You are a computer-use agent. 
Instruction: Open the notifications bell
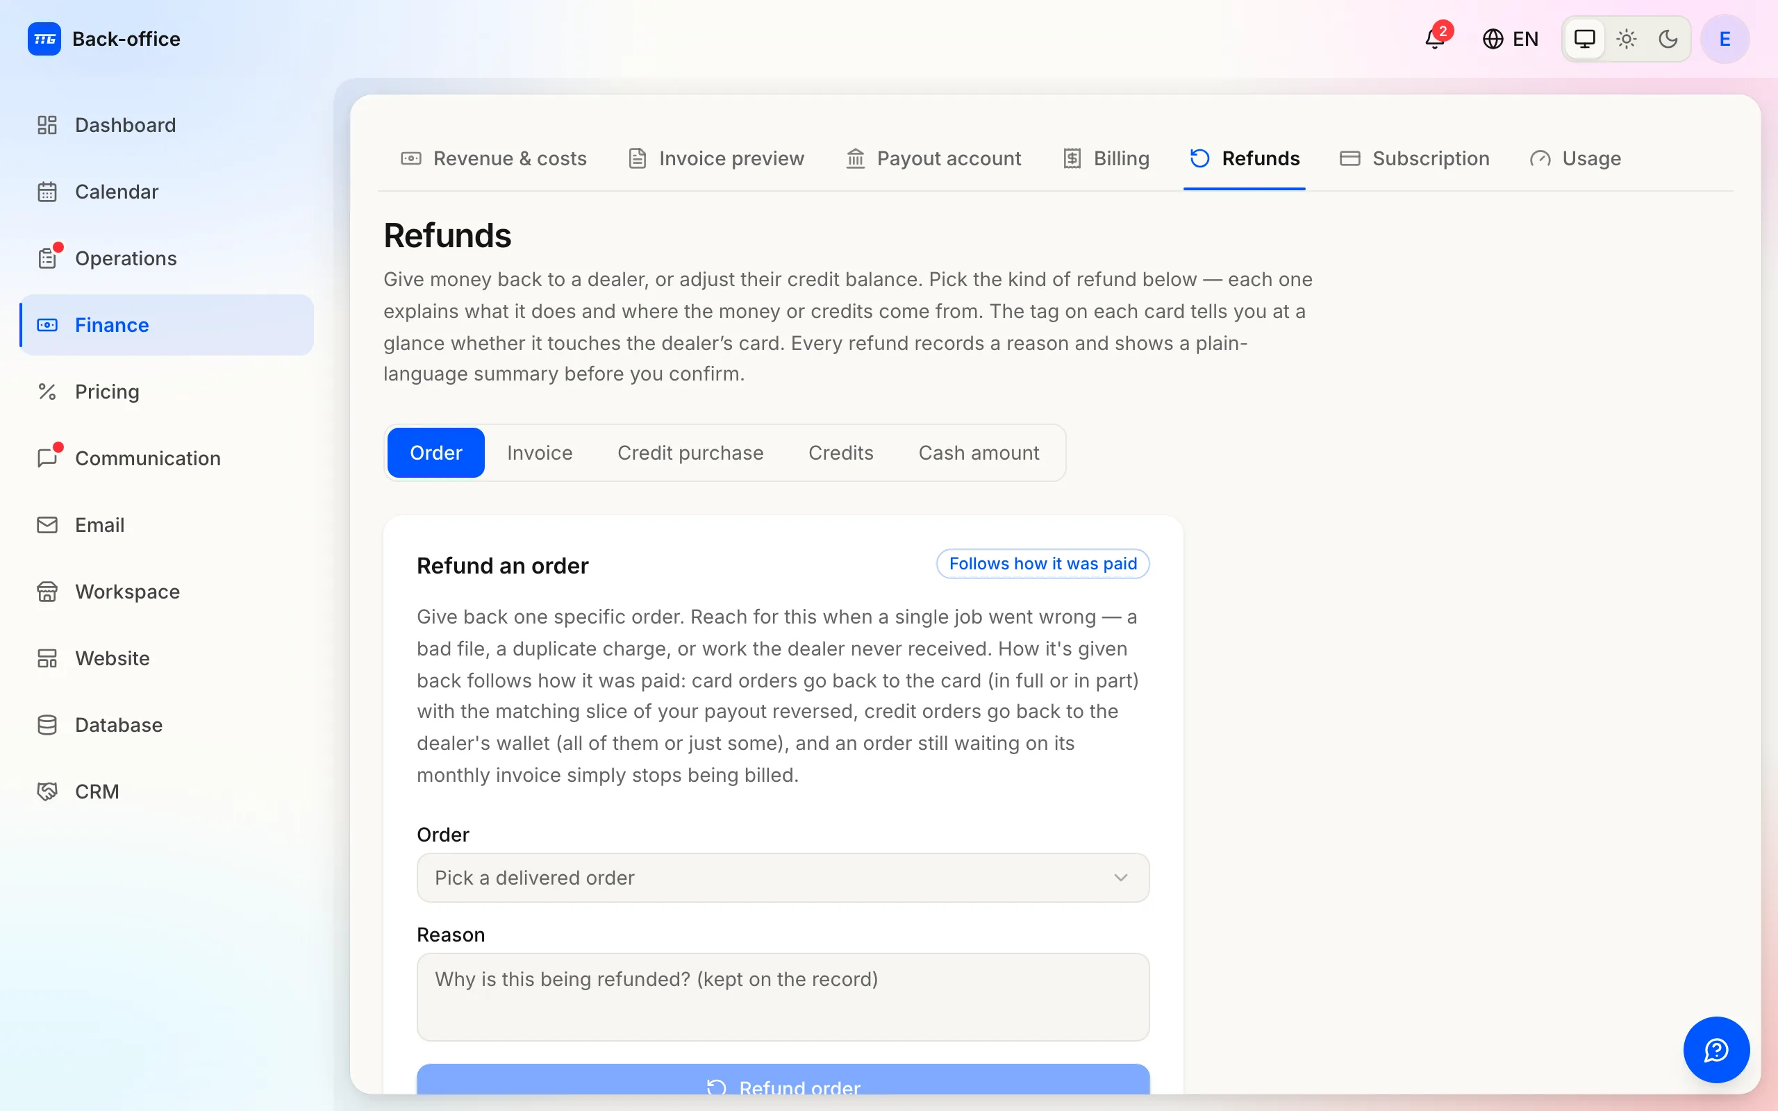click(x=1435, y=39)
